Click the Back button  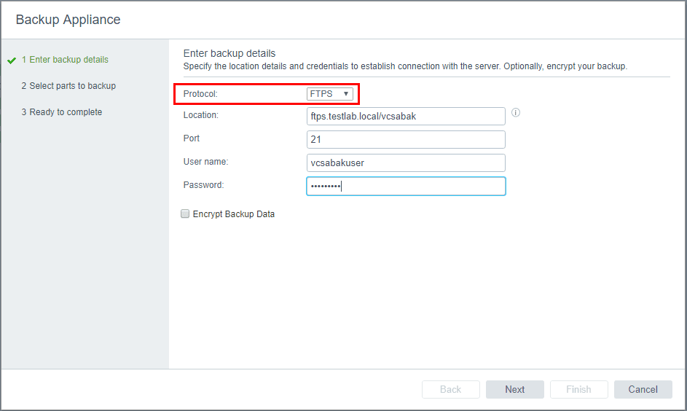(450, 389)
